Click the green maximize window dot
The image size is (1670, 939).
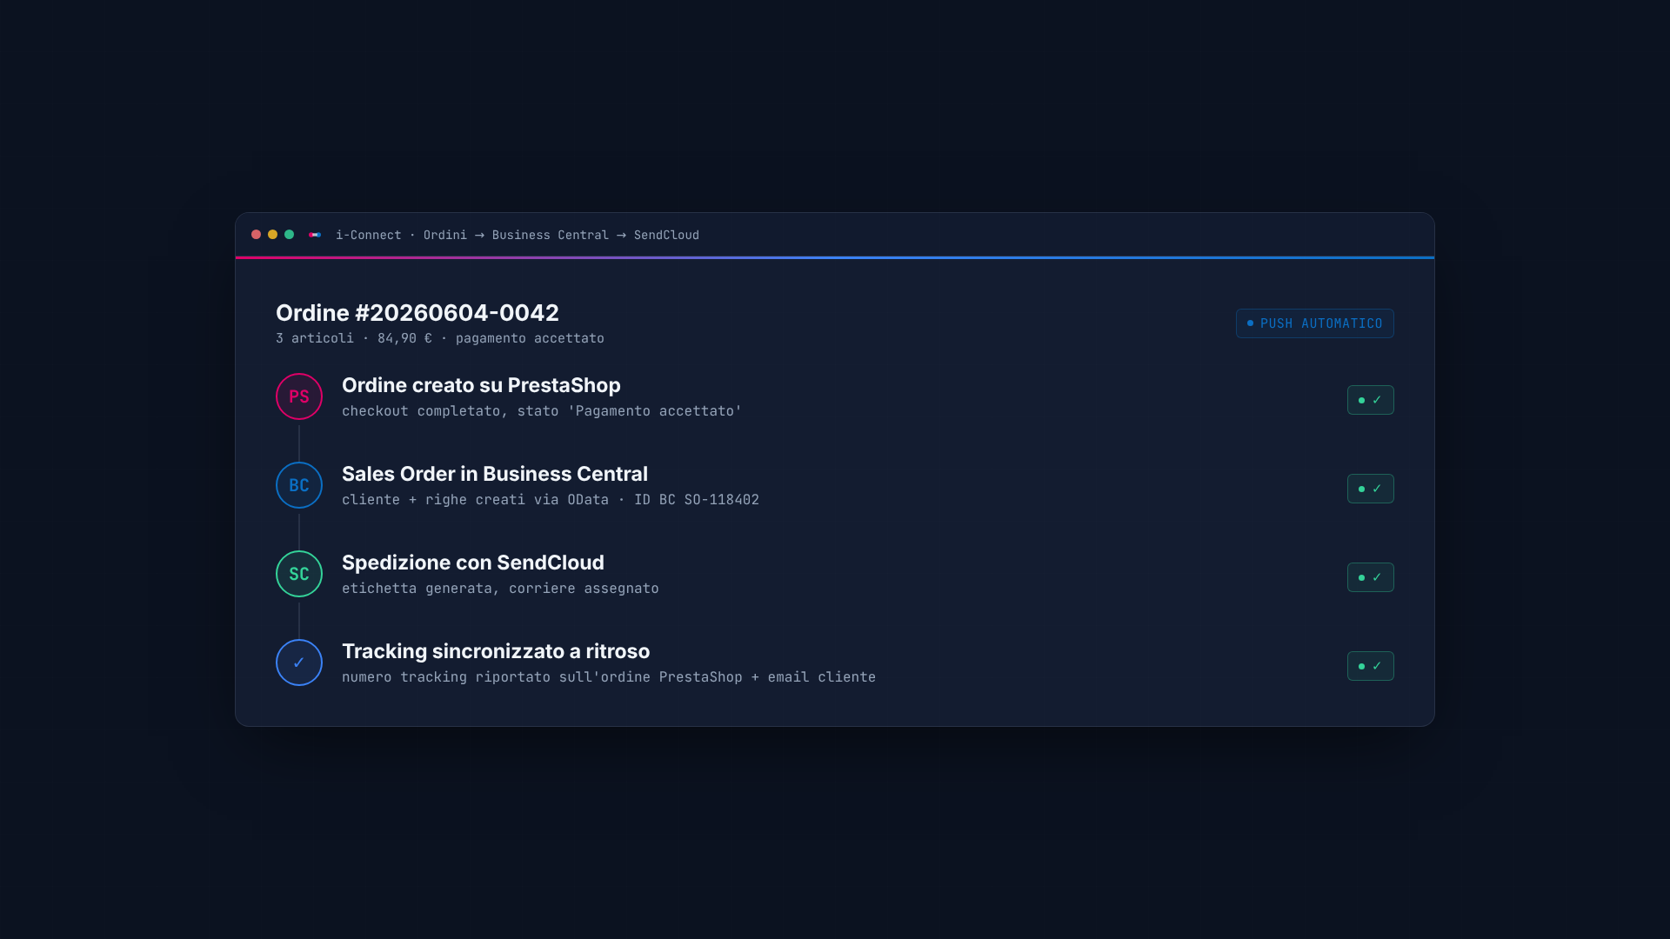tap(289, 235)
